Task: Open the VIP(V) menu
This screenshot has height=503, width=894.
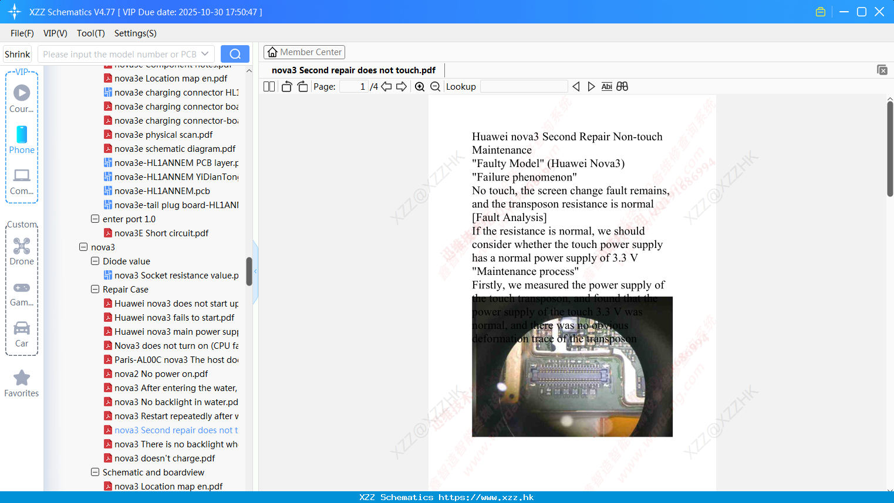Action: (55, 33)
